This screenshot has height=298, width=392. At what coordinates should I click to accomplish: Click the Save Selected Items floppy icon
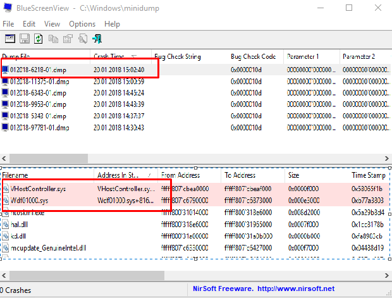click(25, 39)
